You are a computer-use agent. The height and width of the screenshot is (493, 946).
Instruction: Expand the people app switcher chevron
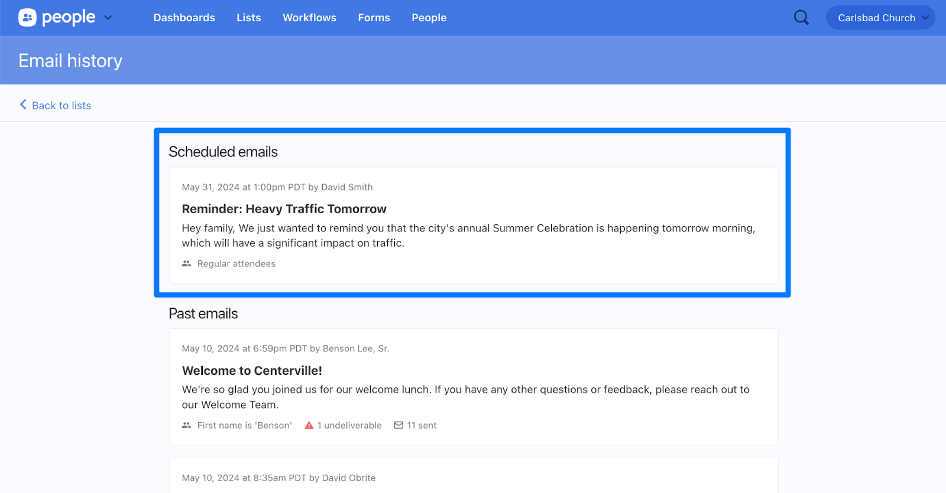click(108, 18)
